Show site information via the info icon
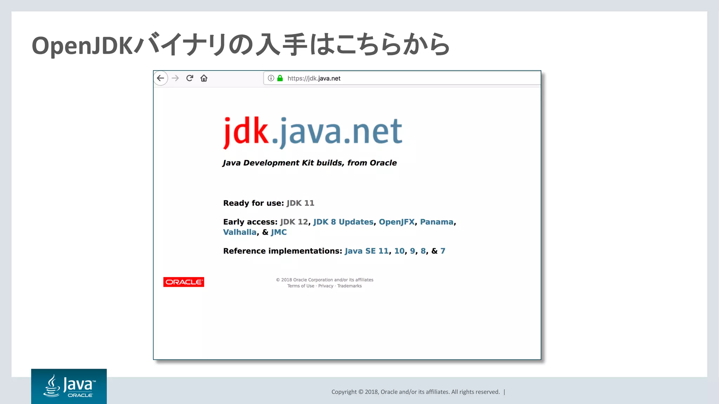The height and width of the screenshot is (404, 719). pyautogui.click(x=271, y=78)
